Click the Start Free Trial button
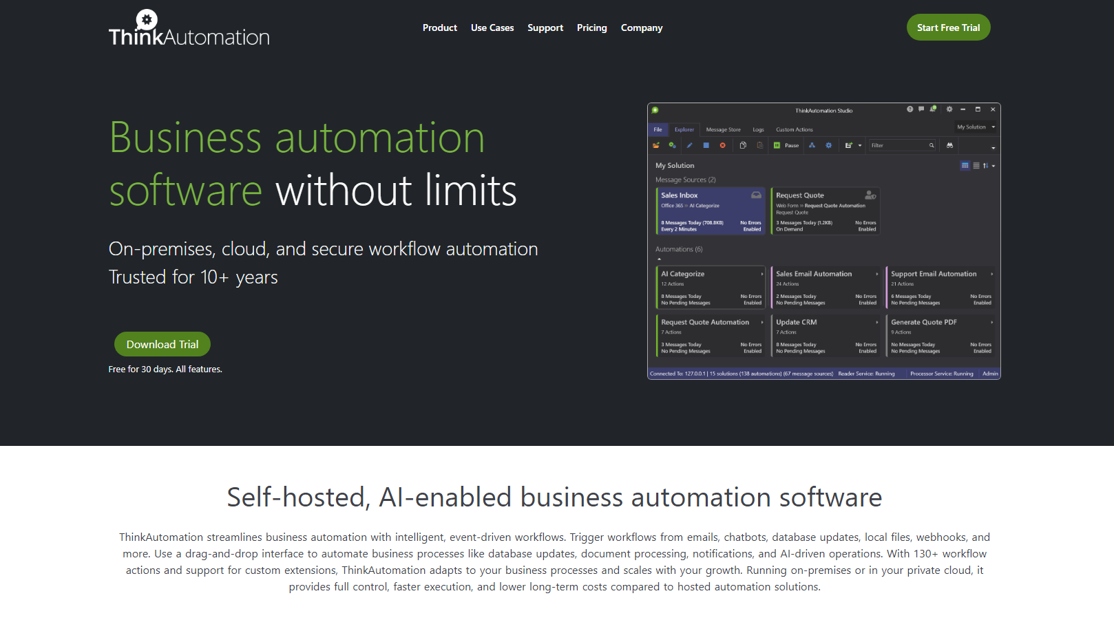This screenshot has width=1114, height=620. pyautogui.click(x=948, y=28)
